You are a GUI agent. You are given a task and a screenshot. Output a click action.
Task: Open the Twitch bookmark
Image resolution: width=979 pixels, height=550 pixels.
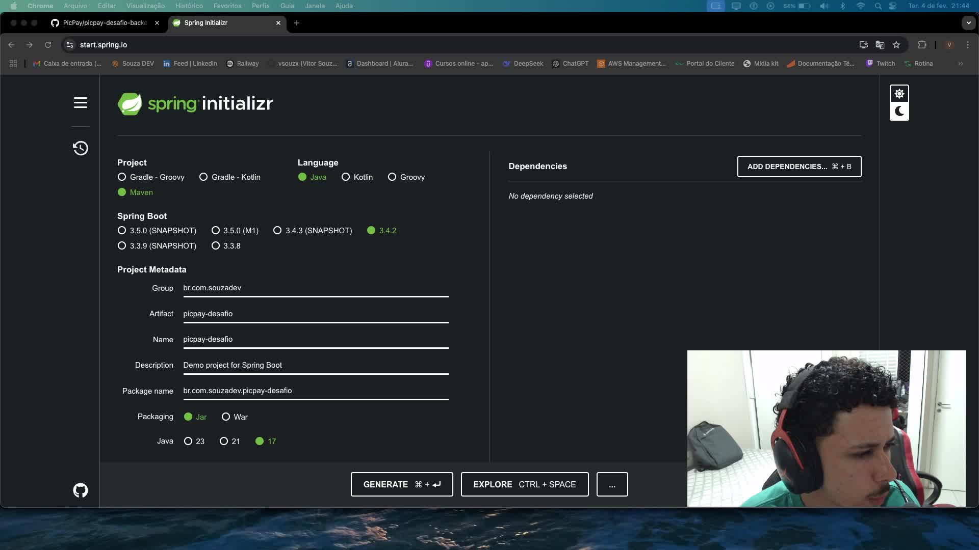881,64
